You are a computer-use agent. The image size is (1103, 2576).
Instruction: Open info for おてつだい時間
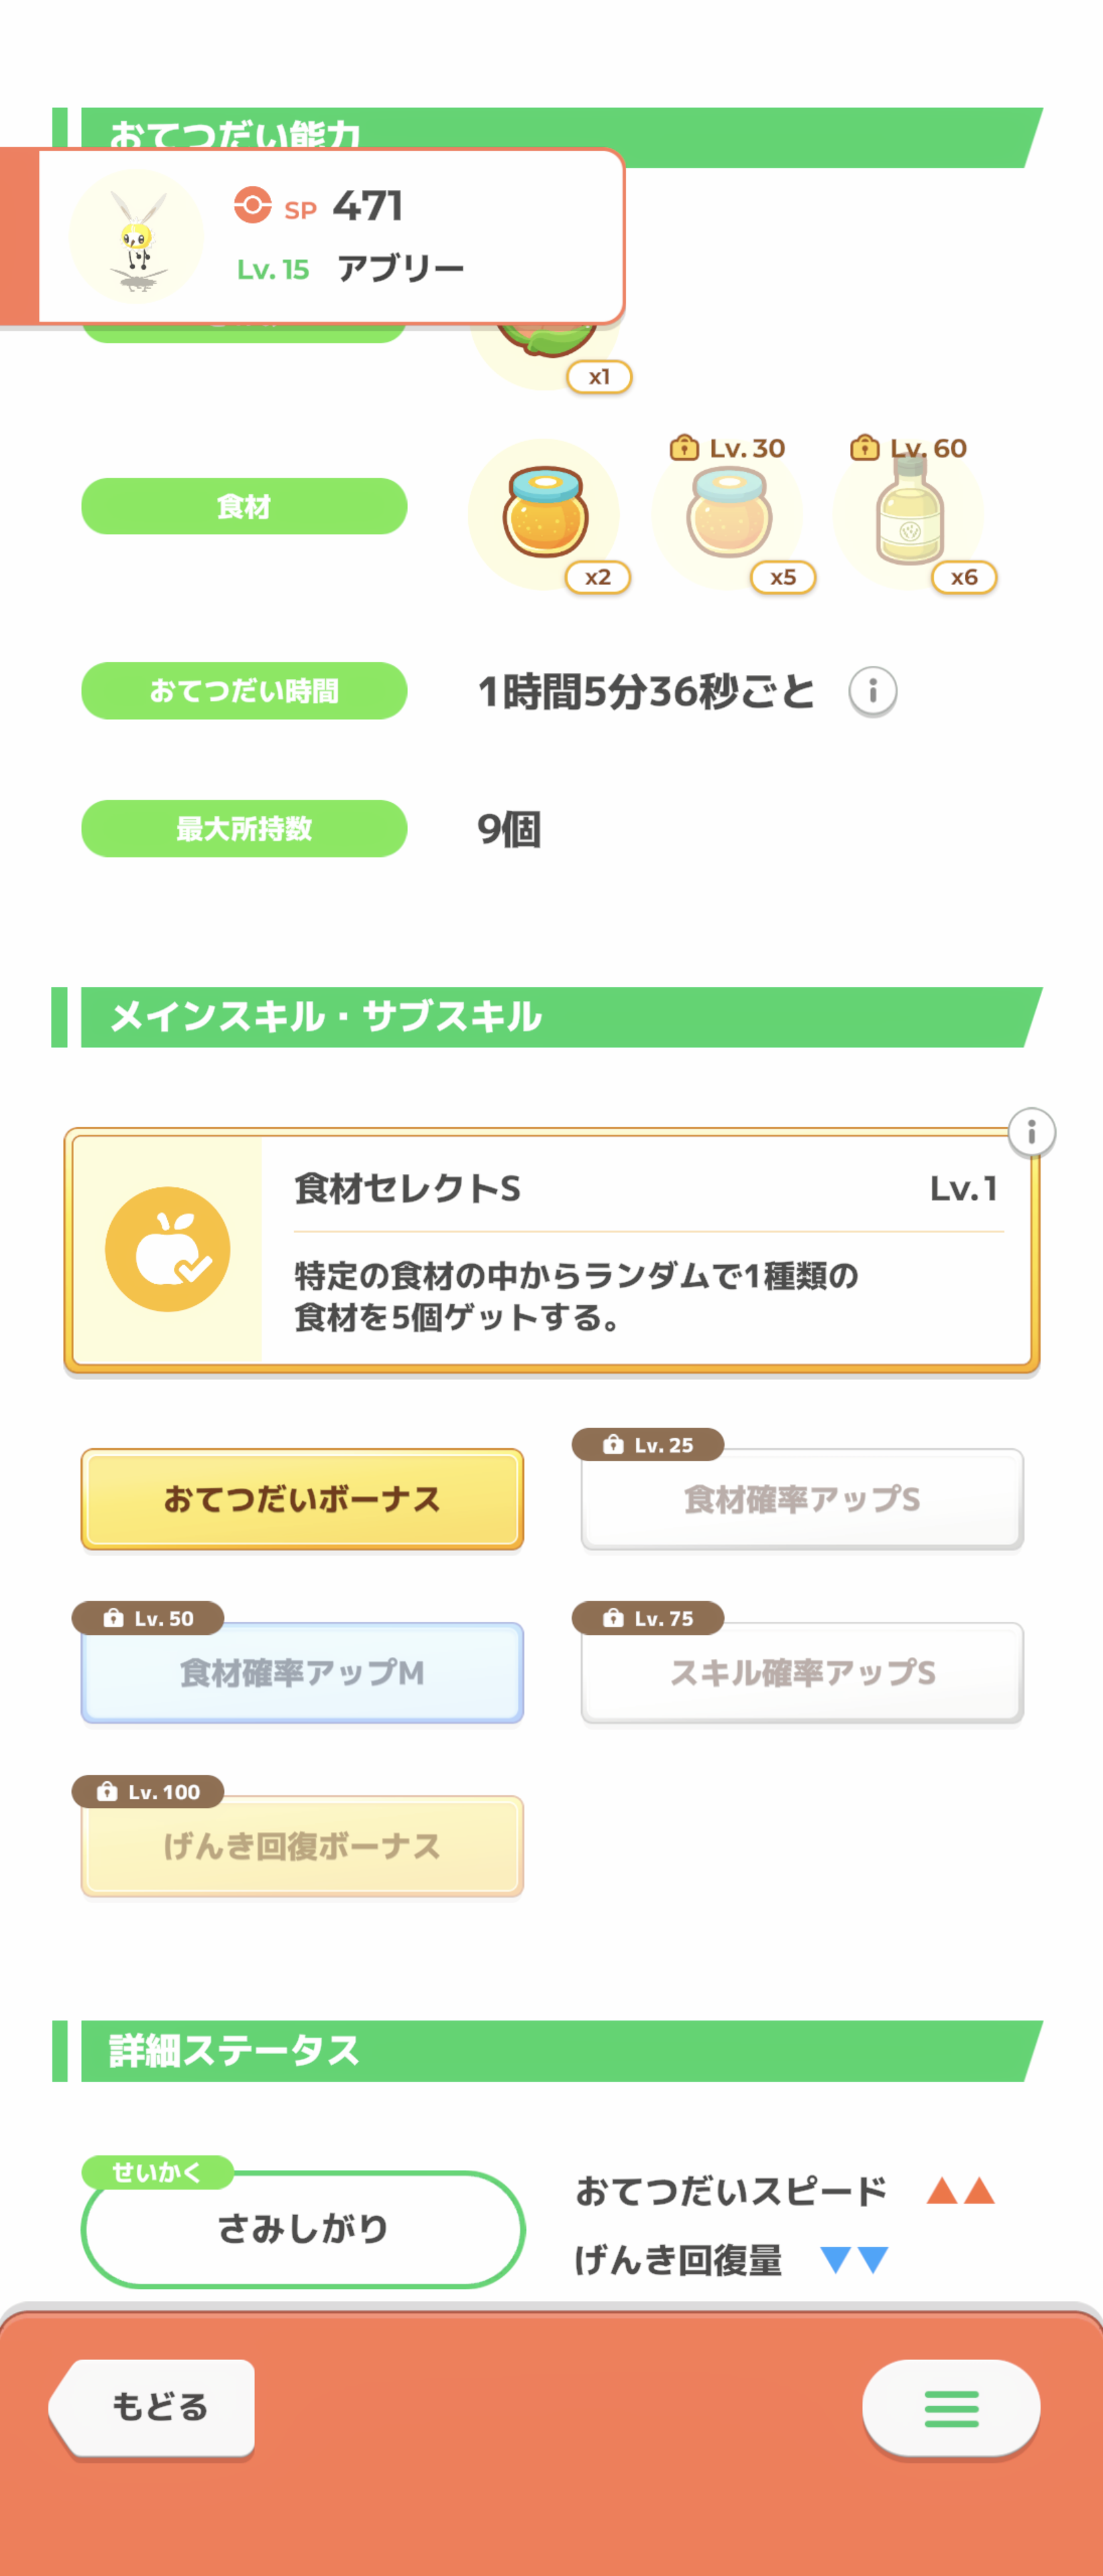pyautogui.click(x=872, y=691)
